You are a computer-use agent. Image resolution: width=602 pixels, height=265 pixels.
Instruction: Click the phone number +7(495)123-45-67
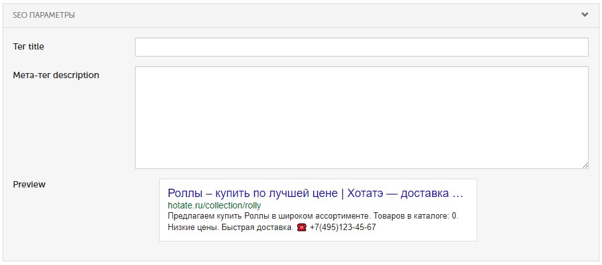[x=343, y=228]
